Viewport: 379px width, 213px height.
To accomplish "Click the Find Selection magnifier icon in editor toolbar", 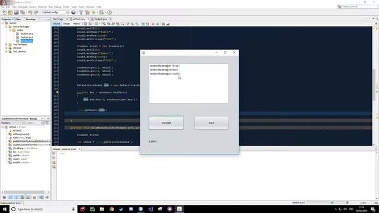I will 104,24.
